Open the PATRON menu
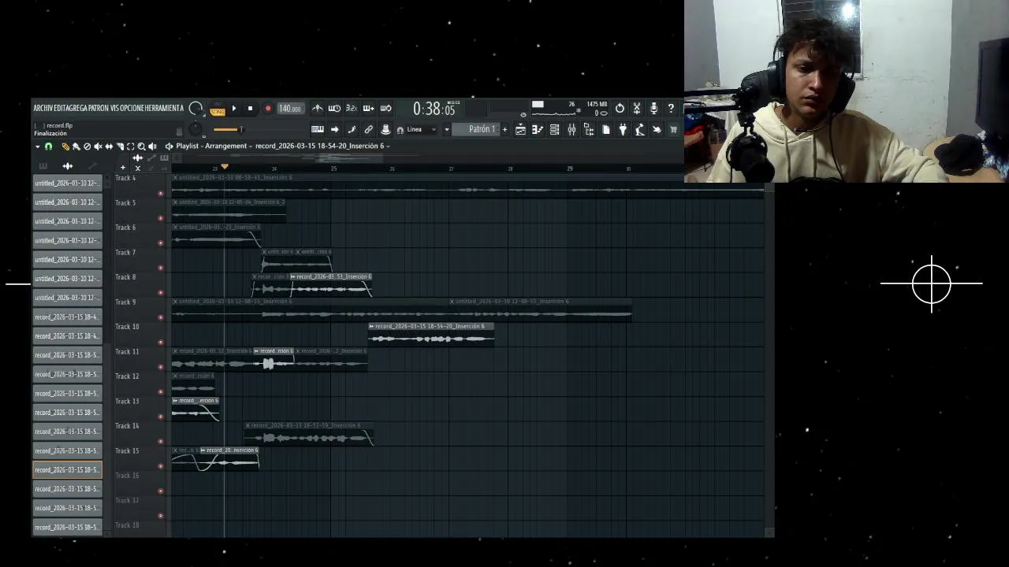This screenshot has height=567, width=1009. (99, 108)
